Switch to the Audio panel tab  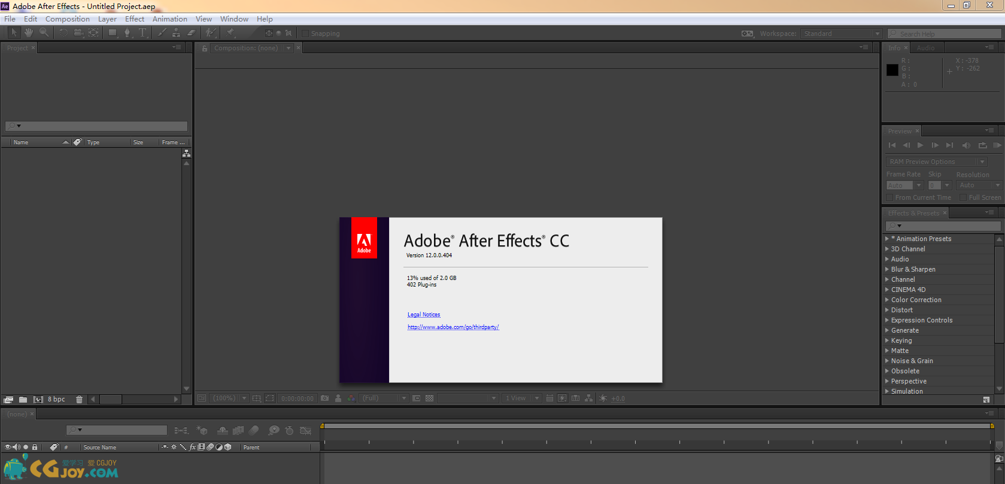point(925,48)
